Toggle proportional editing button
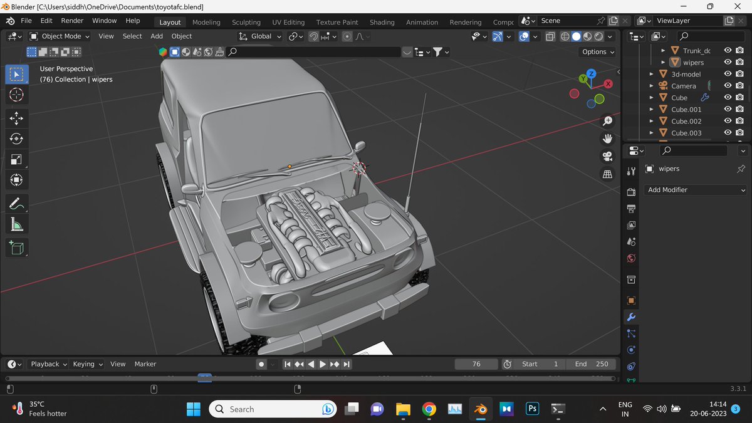This screenshot has height=423, width=752. pos(347,36)
